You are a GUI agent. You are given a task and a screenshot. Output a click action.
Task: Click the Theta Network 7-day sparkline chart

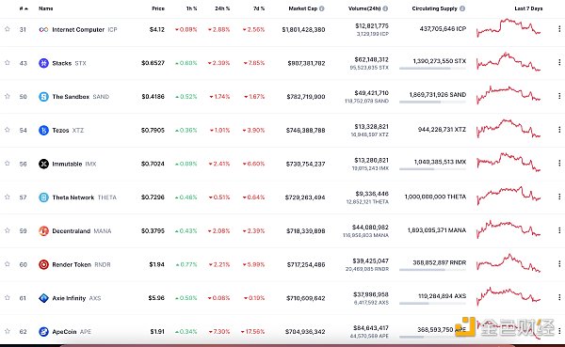508,197
